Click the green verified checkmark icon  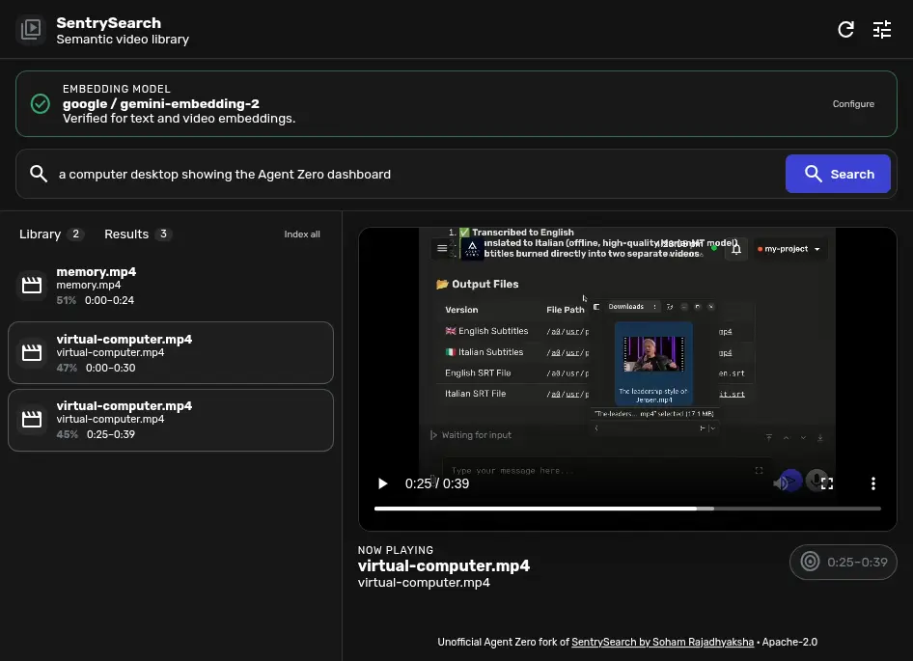click(41, 103)
